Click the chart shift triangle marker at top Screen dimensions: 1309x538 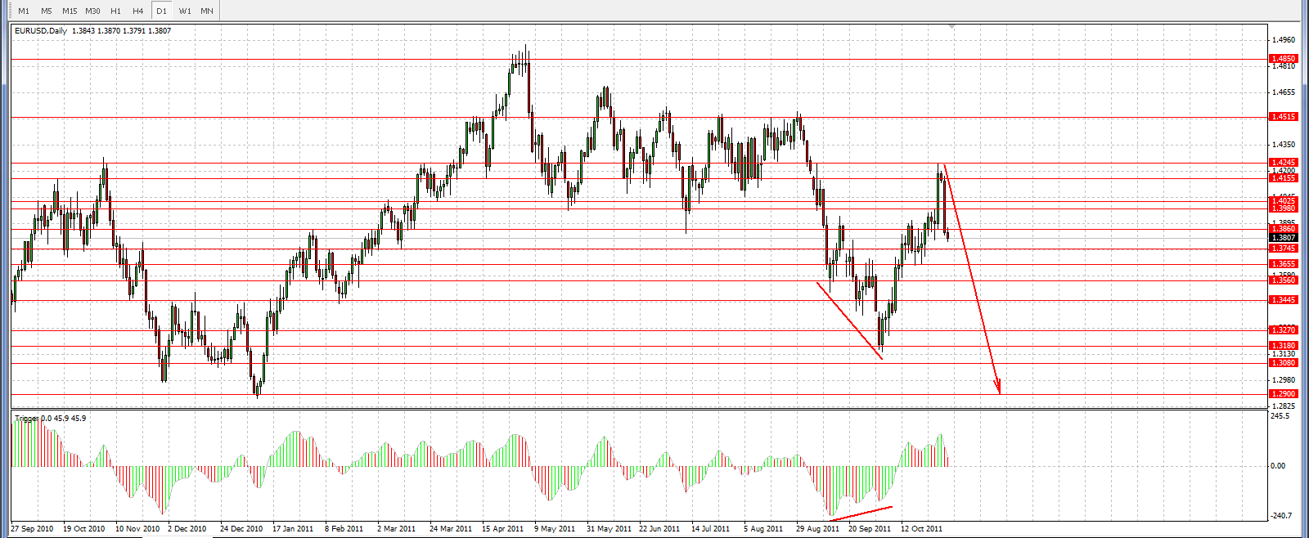point(951,27)
